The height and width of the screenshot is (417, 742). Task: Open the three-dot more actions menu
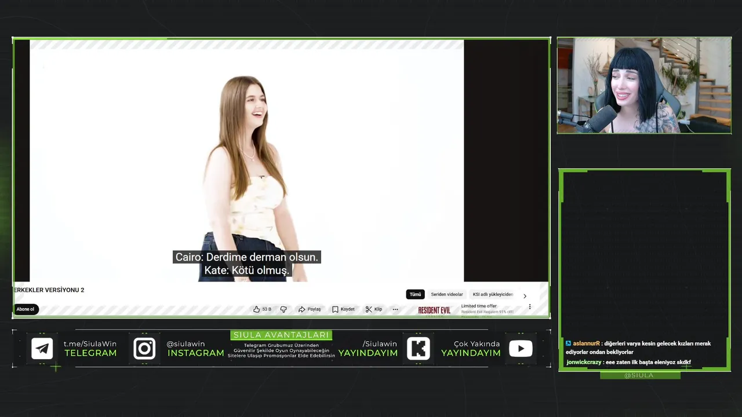coord(395,309)
